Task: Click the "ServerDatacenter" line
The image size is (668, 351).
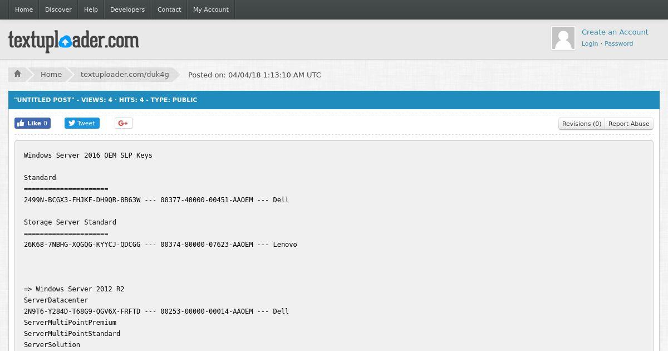Action: coord(56,300)
